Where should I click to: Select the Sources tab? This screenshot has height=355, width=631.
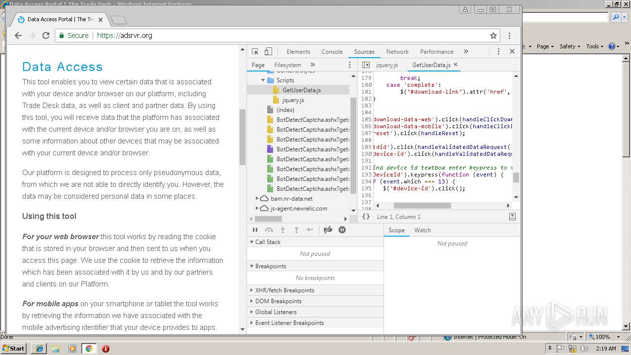coord(364,52)
